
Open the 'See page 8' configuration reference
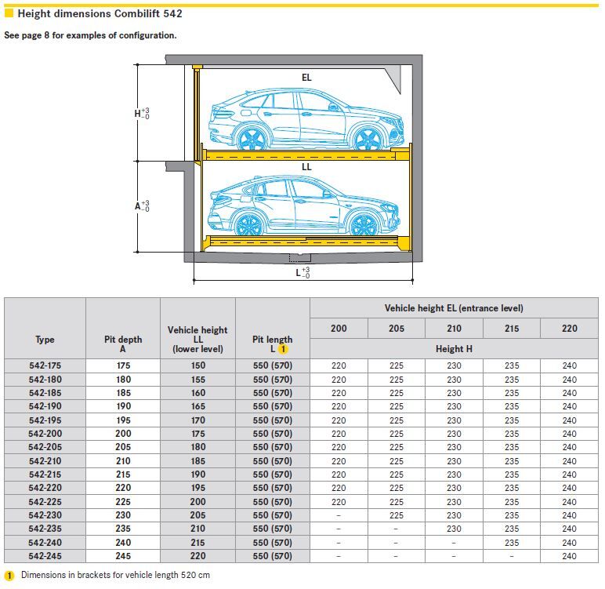[90, 35]
